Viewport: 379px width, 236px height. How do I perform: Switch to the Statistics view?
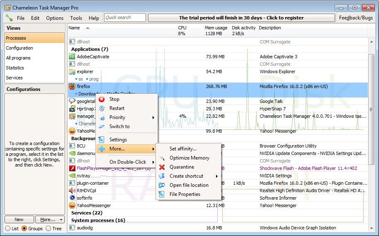point(34,68)
